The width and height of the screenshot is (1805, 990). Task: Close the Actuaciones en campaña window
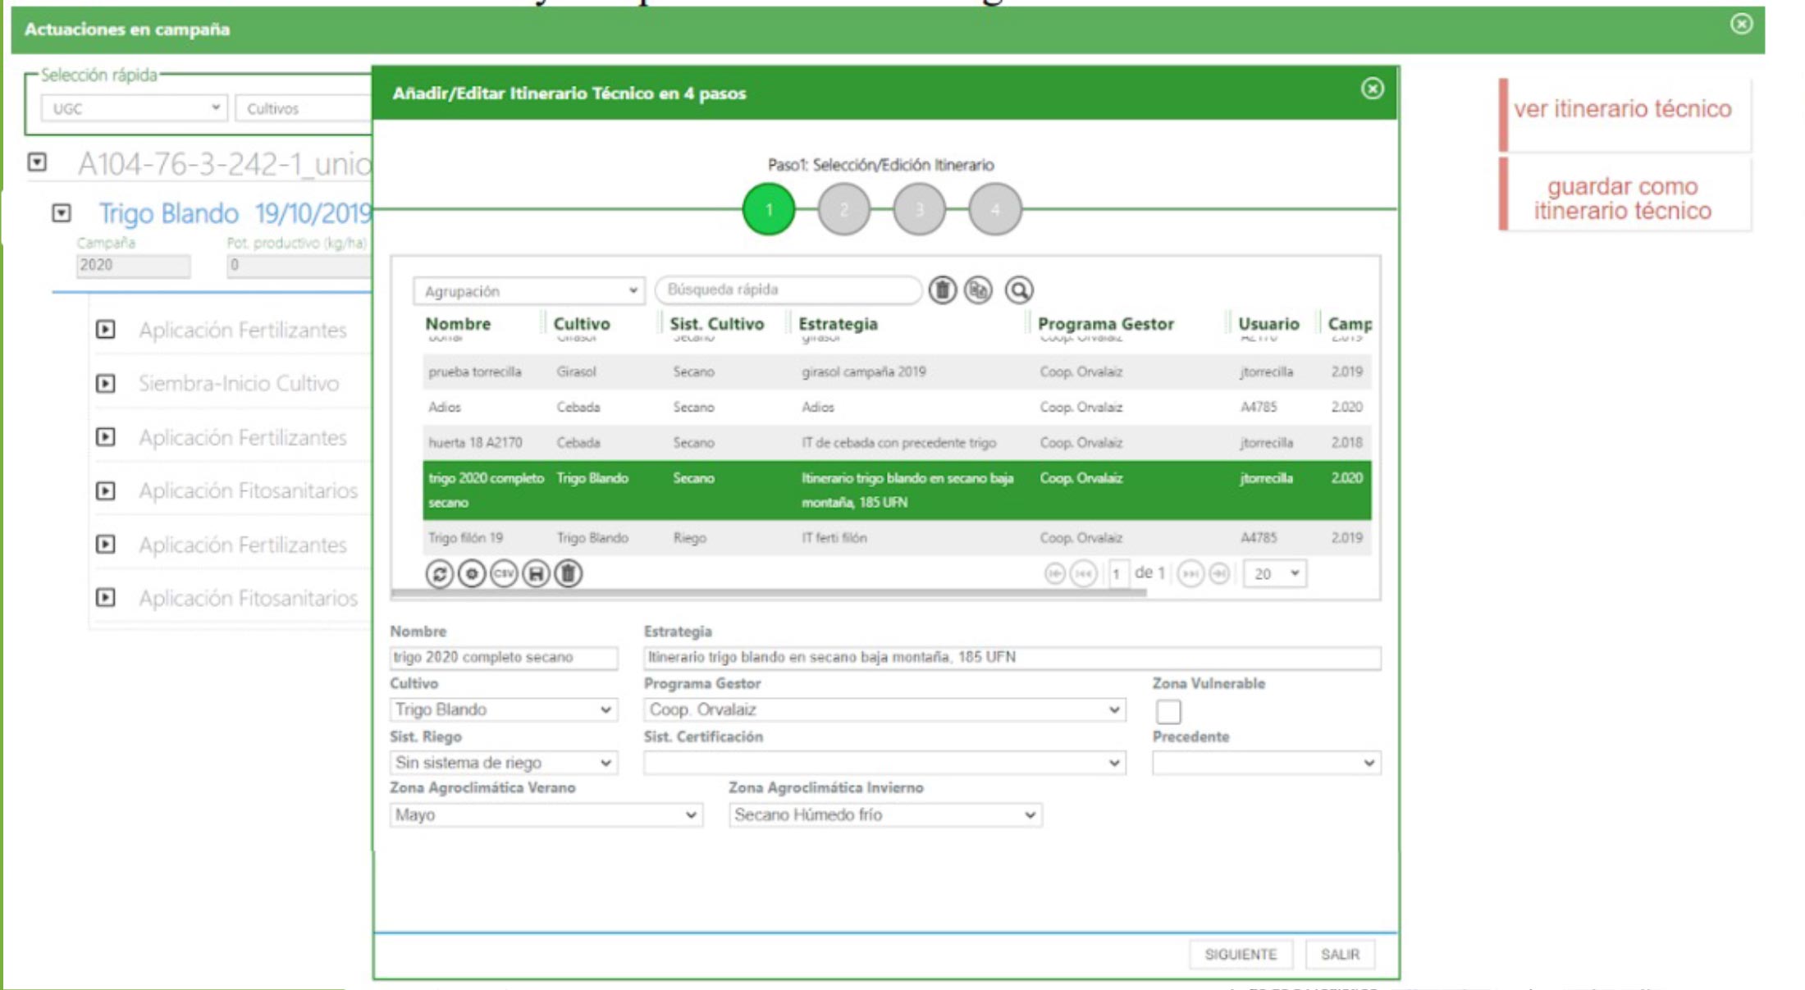coord(1741,24)
